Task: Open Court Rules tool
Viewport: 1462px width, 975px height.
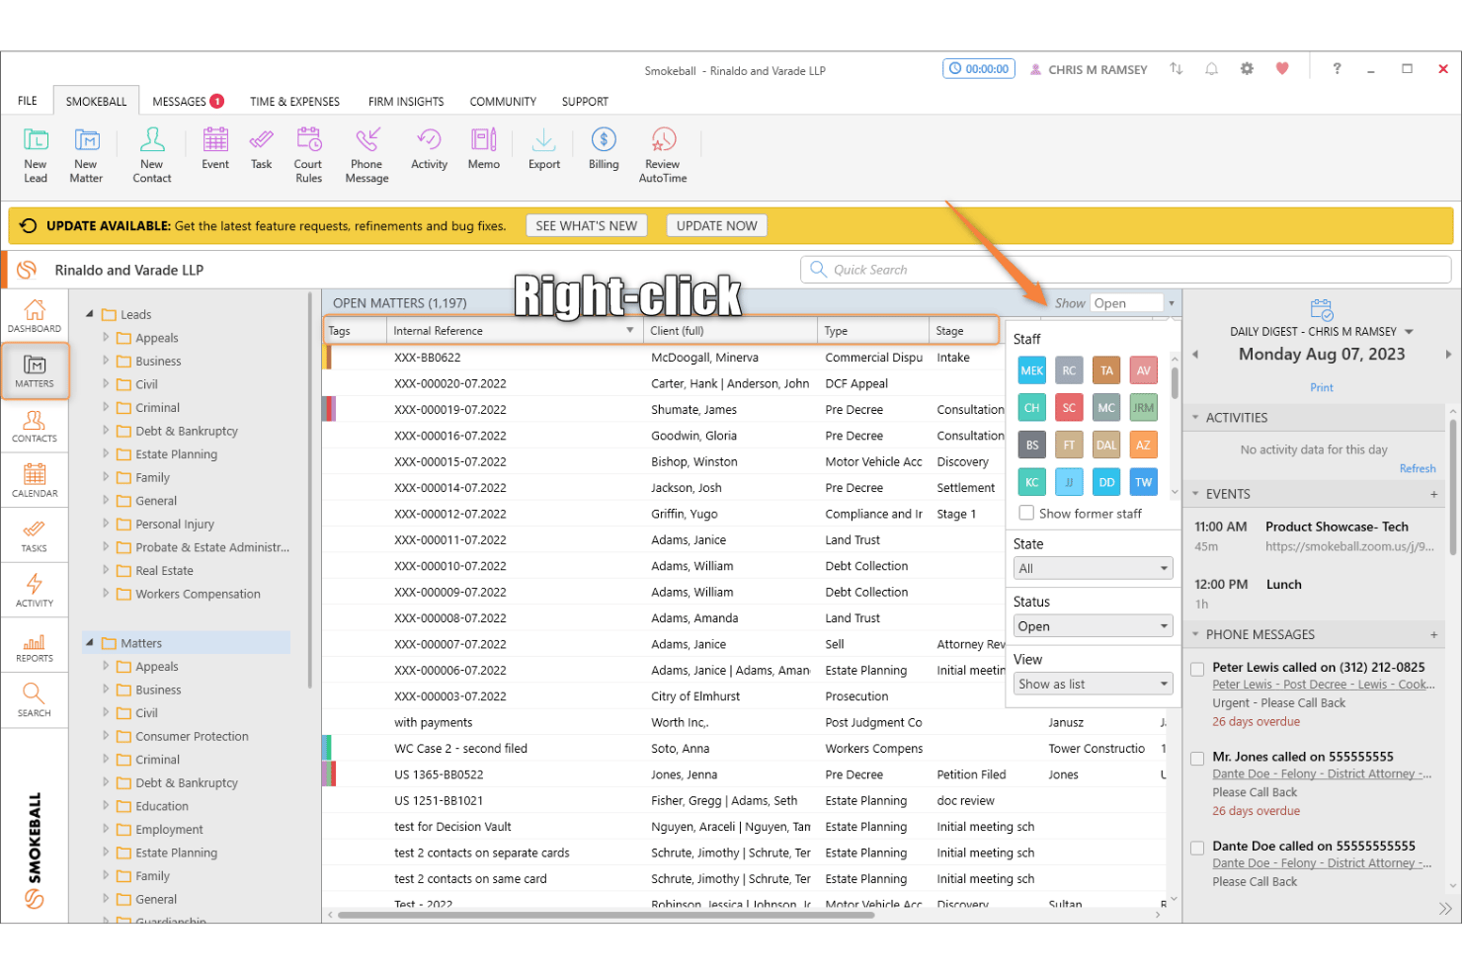Action: tap(308, 155)
